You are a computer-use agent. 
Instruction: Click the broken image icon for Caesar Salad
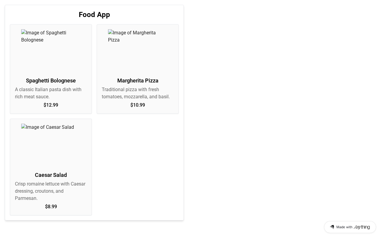pyautogui.click(x=24, y=127)
